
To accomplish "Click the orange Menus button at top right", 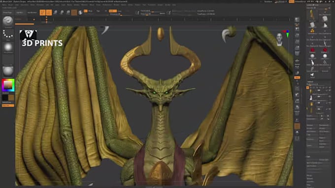I will coord(292,1).
